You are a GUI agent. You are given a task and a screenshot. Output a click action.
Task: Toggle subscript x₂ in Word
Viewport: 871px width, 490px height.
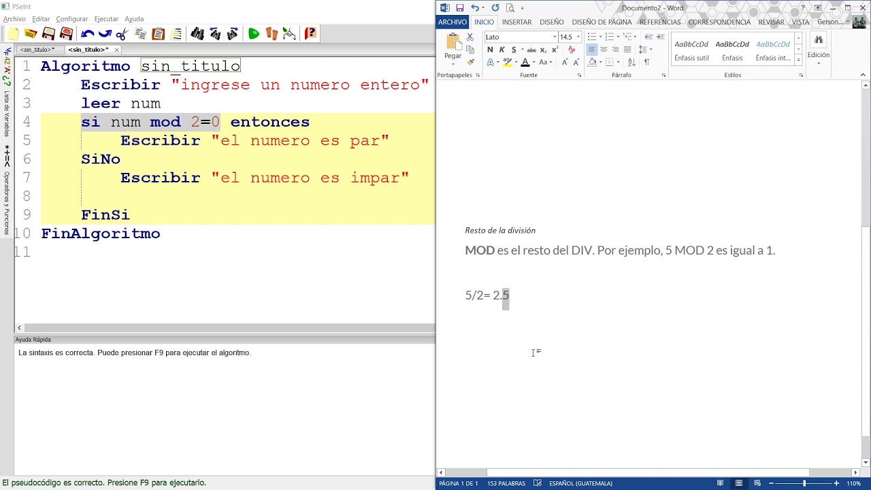pyautogui.click(x=544, y=50)
